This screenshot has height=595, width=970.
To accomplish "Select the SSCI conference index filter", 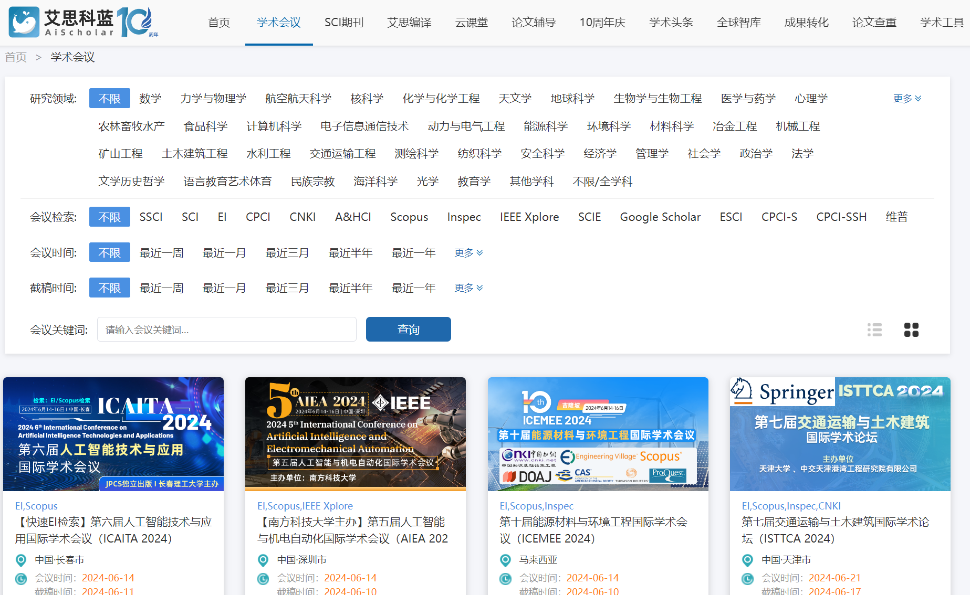I will (x=151, y=217).
